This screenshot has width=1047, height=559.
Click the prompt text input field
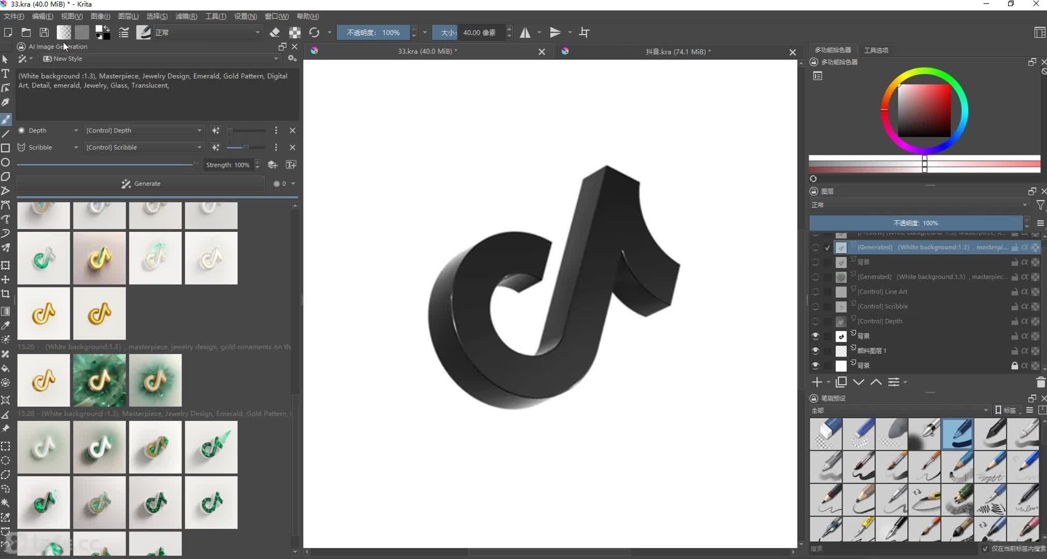click(x=157, y=95)
